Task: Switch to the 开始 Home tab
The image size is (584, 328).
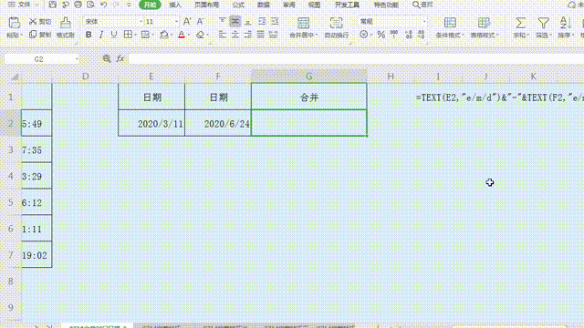Action: point(150,5)
